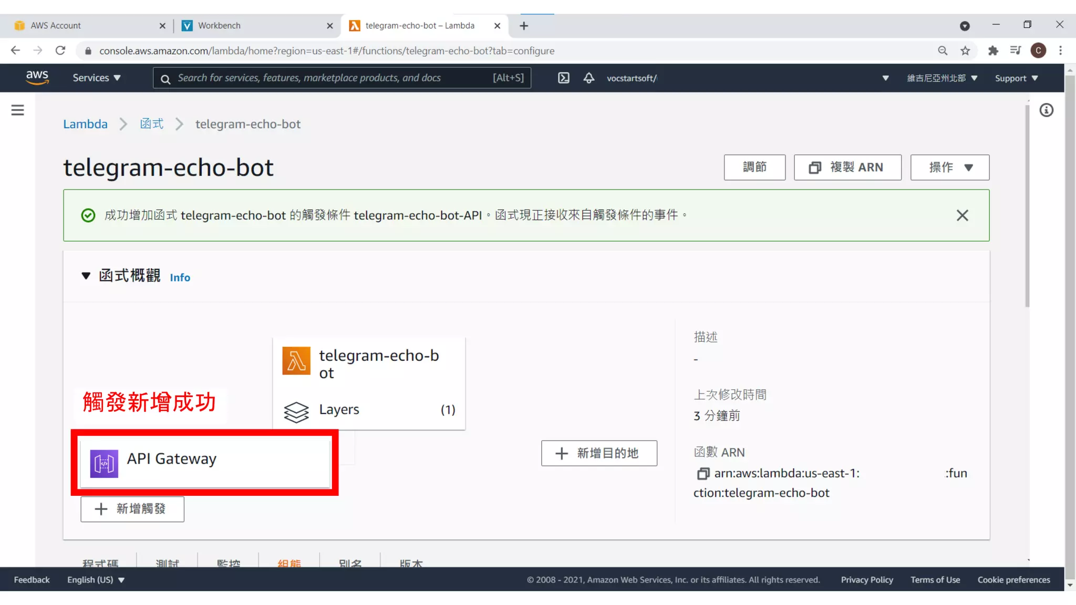Viewport: 1076px width, 605px height.
Task: Expand the Services dropdown
Action: pyautogui.click(x=96, y=78)
